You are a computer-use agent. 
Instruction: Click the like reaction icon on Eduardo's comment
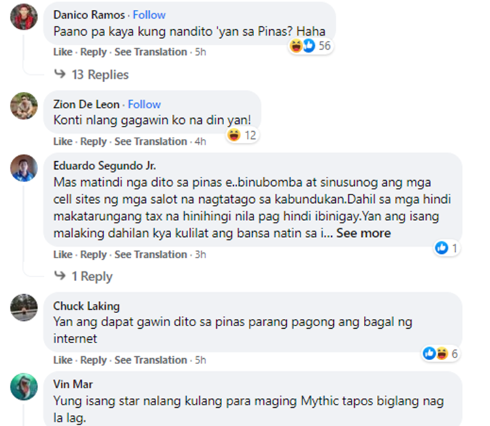pyautogui.click(x=442, y=248)
